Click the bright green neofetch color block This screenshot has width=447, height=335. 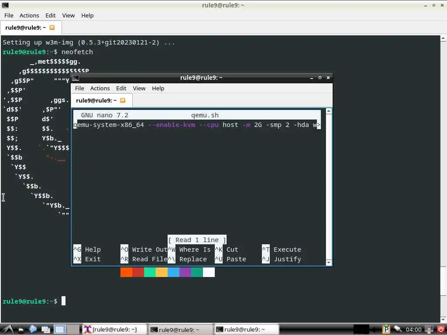point(150,272)
